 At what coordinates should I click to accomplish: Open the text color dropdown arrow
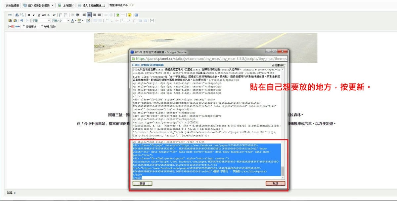coord(75,20)
